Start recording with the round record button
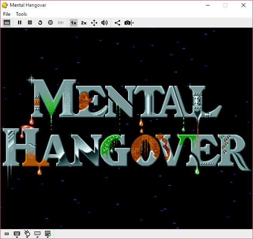253x239 pixels. tap(51, 23)
